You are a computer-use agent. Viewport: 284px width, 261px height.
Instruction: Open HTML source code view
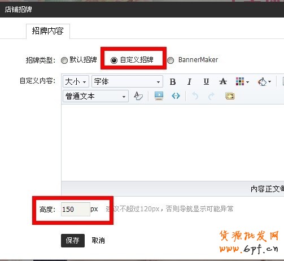176,96
